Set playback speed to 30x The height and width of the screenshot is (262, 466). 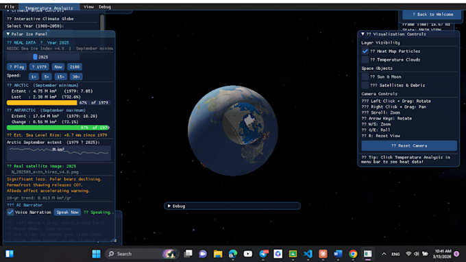click(x=76, y=77)
